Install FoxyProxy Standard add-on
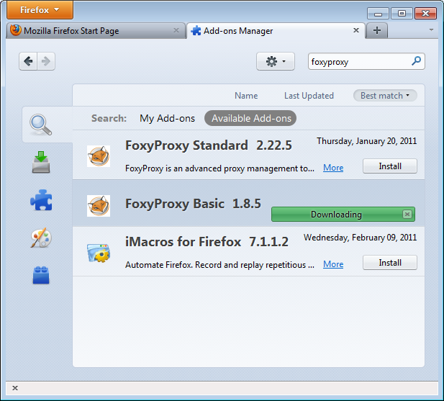Viewport: 444px width, 401px height. (389, 166)
